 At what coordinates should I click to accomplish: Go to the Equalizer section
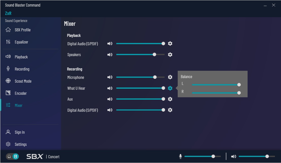pyautogui.click(x=21, y=42)
